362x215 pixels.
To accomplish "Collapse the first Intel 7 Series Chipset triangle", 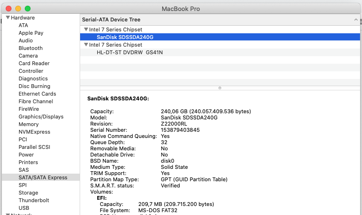I will click(86, 29).
